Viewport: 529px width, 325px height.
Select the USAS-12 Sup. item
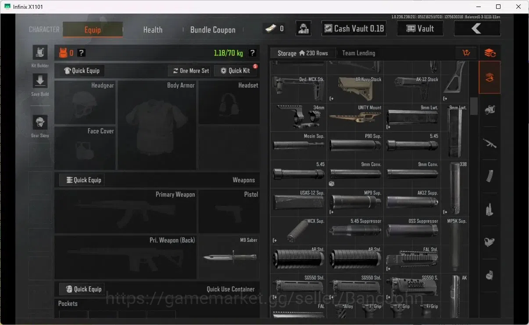coord(298,202)
